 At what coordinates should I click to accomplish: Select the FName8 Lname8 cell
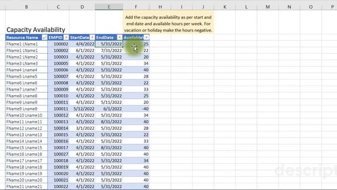click(26, 96)
